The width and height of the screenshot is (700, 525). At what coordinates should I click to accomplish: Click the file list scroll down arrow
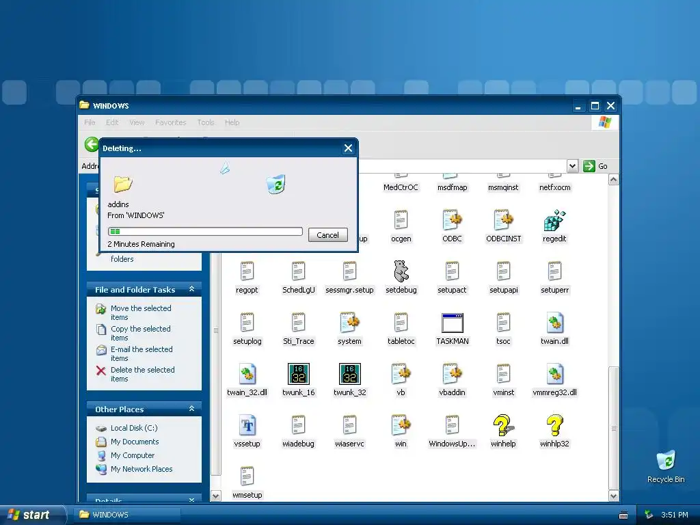point(613,496)
